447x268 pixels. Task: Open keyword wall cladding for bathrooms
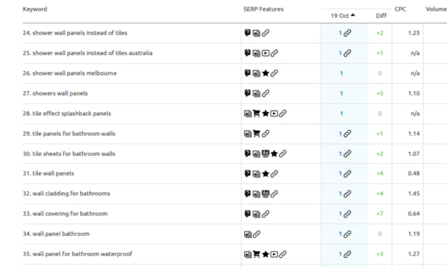(71, 194)
